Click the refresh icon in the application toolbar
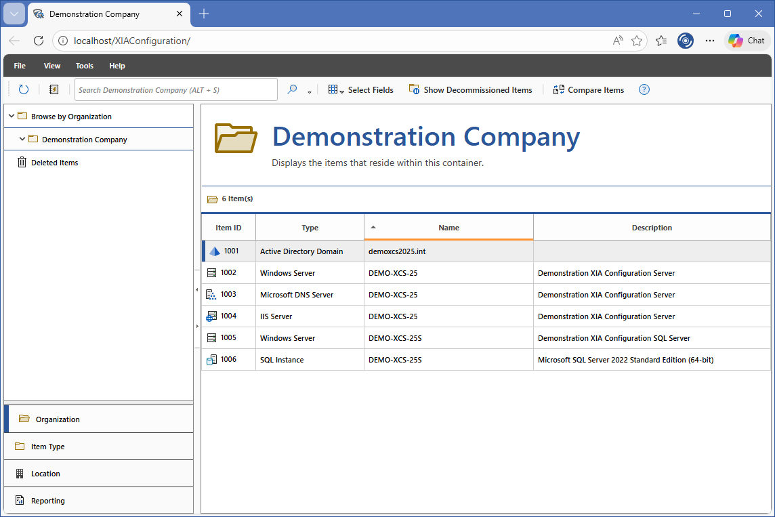 click(24, 89)
